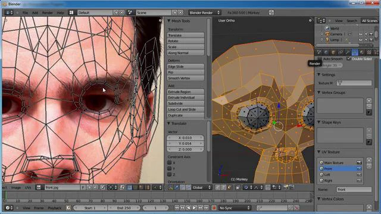The height and width of the screenshot is (214, 381).
Task: Open the All Scenes outliner dropdown
Action: pyautogui.click(x=369, y=21)
